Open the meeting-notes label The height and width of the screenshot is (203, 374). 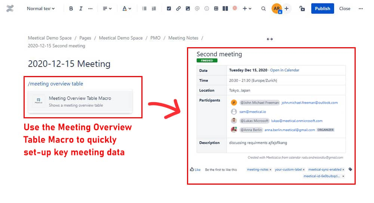258,170
